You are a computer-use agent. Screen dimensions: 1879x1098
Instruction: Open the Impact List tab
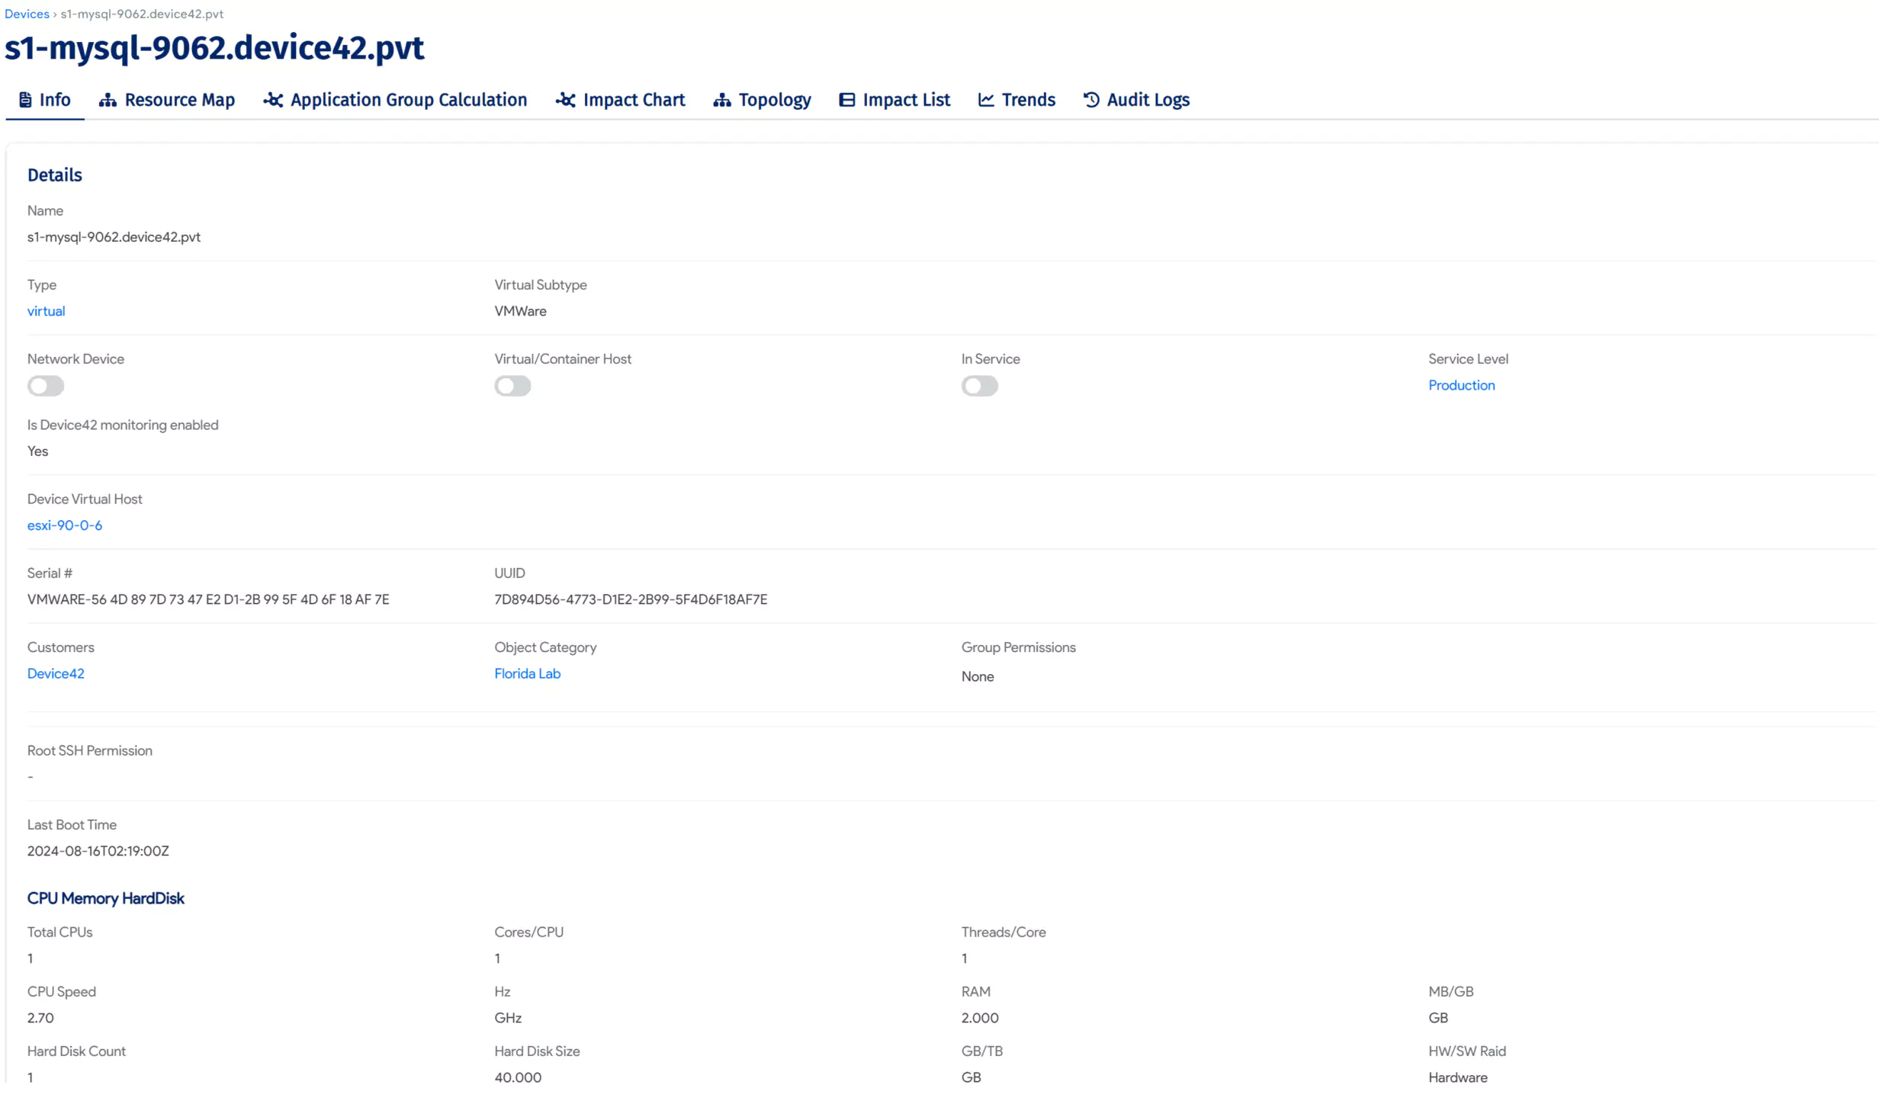point(895,100)
